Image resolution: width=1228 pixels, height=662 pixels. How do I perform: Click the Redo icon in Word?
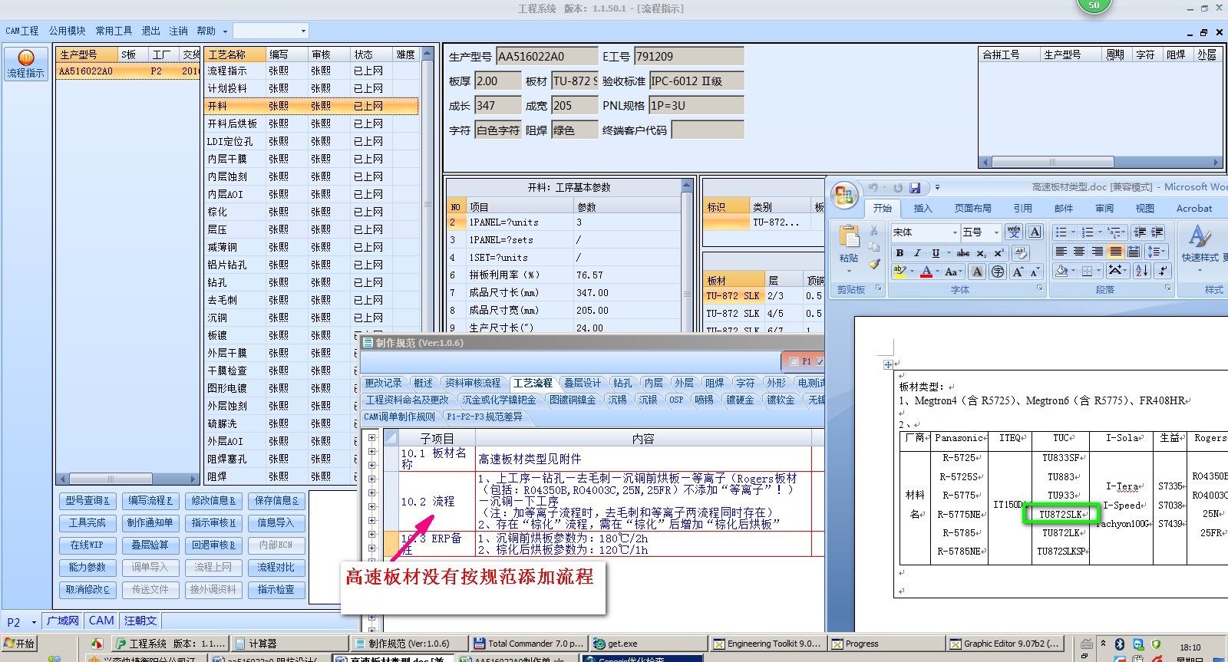(897, 188)
